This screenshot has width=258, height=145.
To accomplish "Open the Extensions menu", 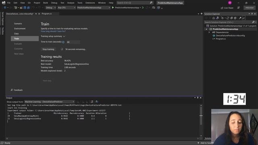I will (90, 3).
